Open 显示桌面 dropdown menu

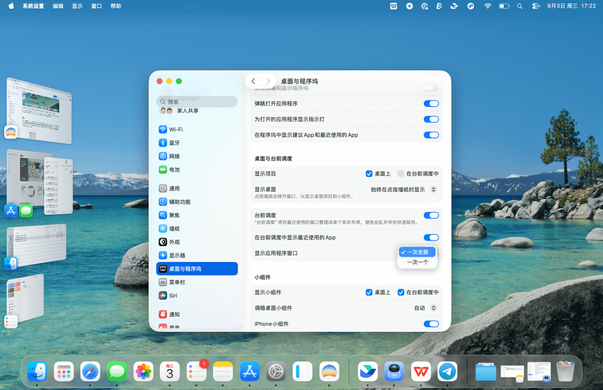pos(403,190)
